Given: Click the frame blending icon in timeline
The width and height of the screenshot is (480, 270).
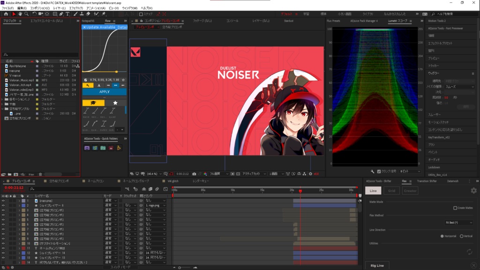Looking at the screenshot, I should click(x=150, y=189).
